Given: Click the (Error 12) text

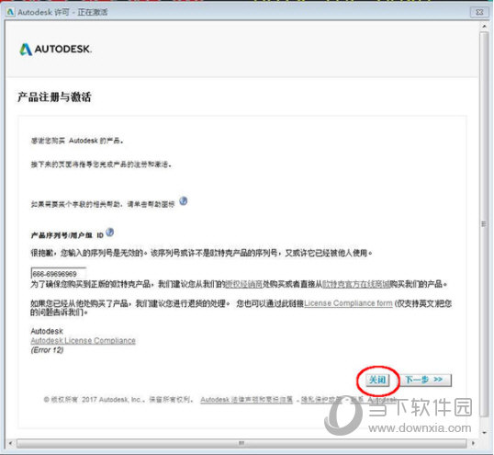Looking at the screenshot, I should [x=47, y=350].
